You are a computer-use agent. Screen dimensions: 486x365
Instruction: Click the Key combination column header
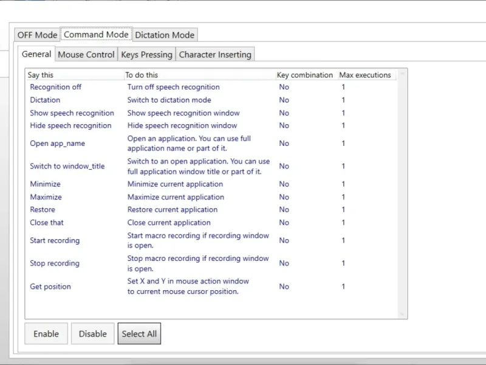(x=304, y=75)
